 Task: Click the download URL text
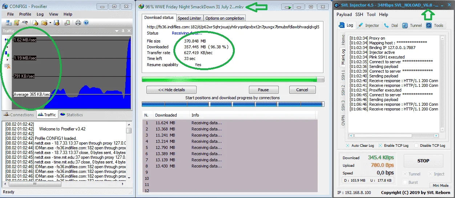(233, 27)
